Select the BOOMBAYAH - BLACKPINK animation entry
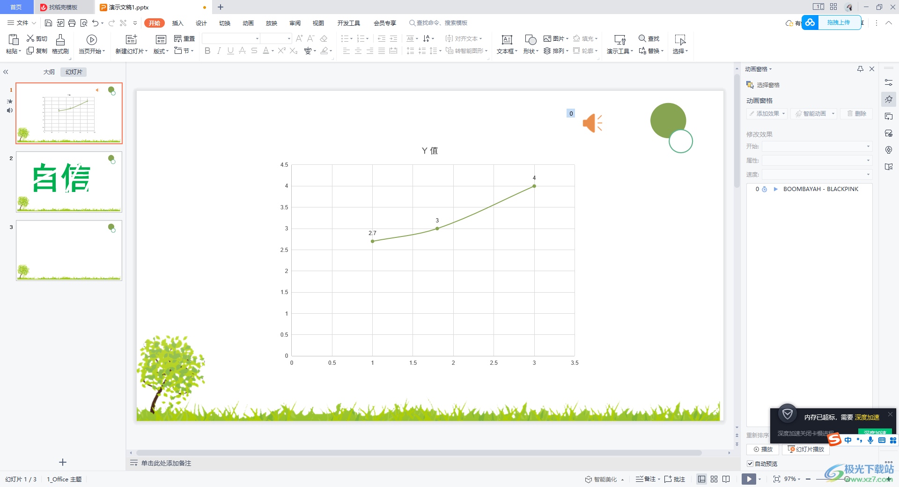This screenshot has width=899, height=487. (809, 189)
